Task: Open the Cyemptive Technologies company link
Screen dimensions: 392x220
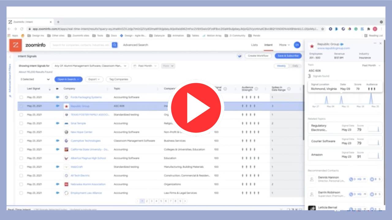Action: point(85,141)
